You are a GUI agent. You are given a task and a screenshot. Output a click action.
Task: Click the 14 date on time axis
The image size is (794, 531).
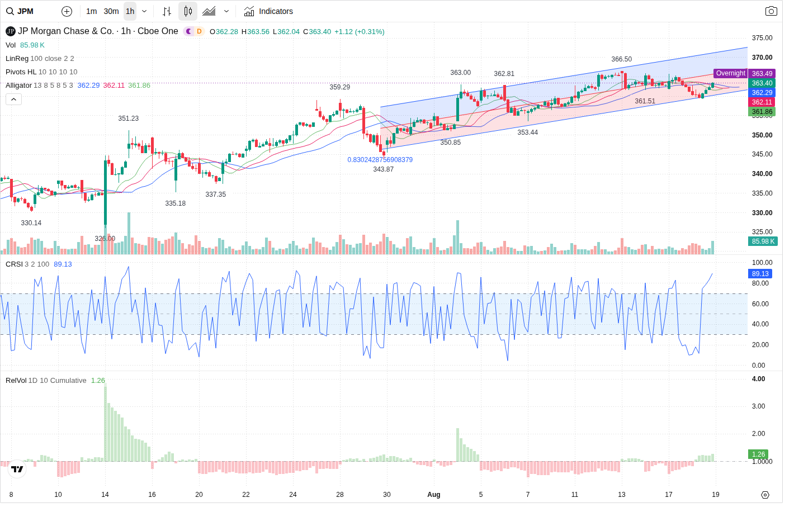pos(105,495)
